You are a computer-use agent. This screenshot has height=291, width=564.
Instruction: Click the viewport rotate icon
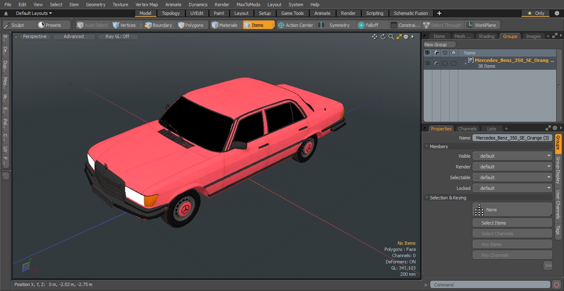pyautogui.click(x=383, y=37)
